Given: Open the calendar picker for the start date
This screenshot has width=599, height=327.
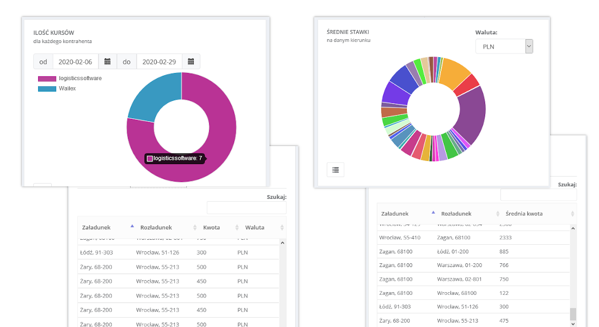Looking at the screenshot, I should point(107,62).
